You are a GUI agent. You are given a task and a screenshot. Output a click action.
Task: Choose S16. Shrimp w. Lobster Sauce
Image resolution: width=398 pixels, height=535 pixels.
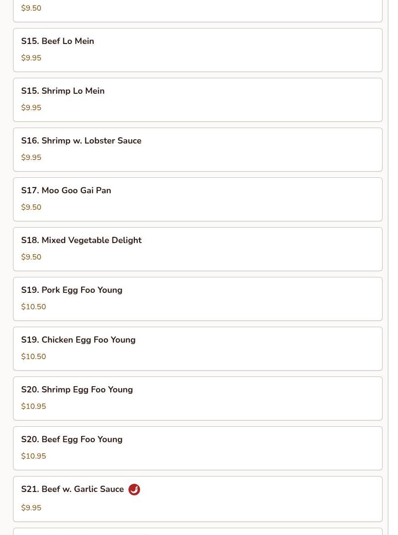point(198,150)
